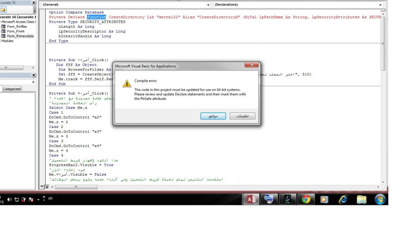Select Form_frmnewdata form icon

tap(3, 36)
